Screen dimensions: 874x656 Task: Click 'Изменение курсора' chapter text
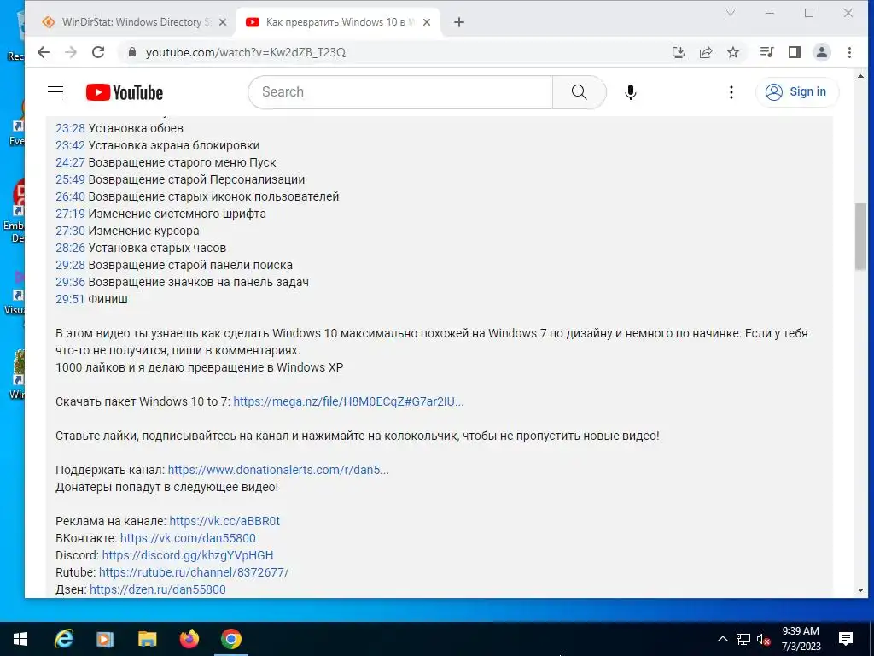[143, 231]
